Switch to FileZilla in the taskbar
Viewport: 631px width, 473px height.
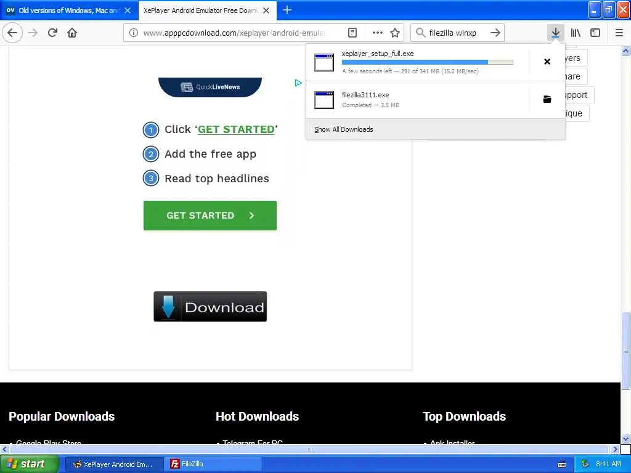tap(213, 464)
